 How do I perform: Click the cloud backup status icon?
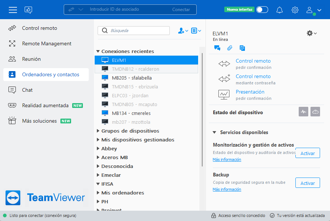click(315, 111)
